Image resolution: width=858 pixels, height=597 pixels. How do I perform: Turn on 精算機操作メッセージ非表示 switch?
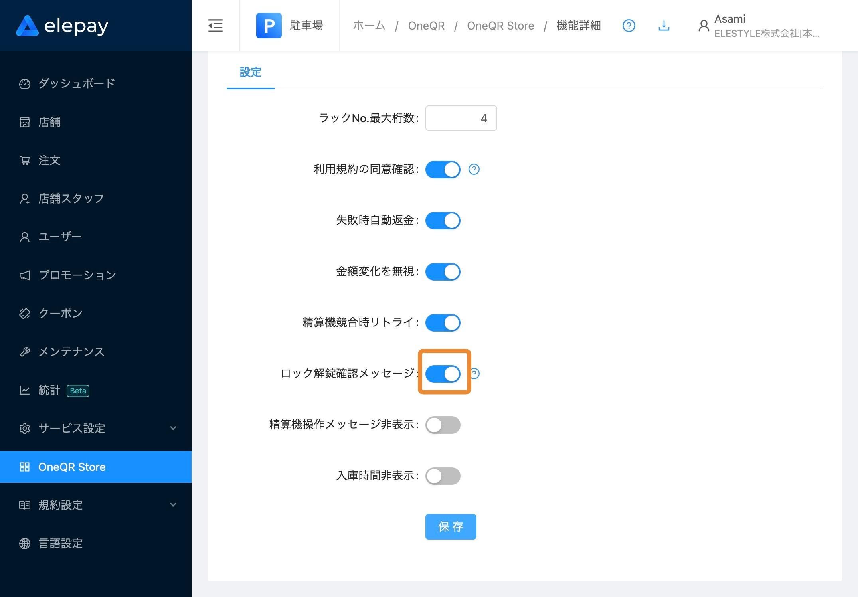click(x=443, y=425)
